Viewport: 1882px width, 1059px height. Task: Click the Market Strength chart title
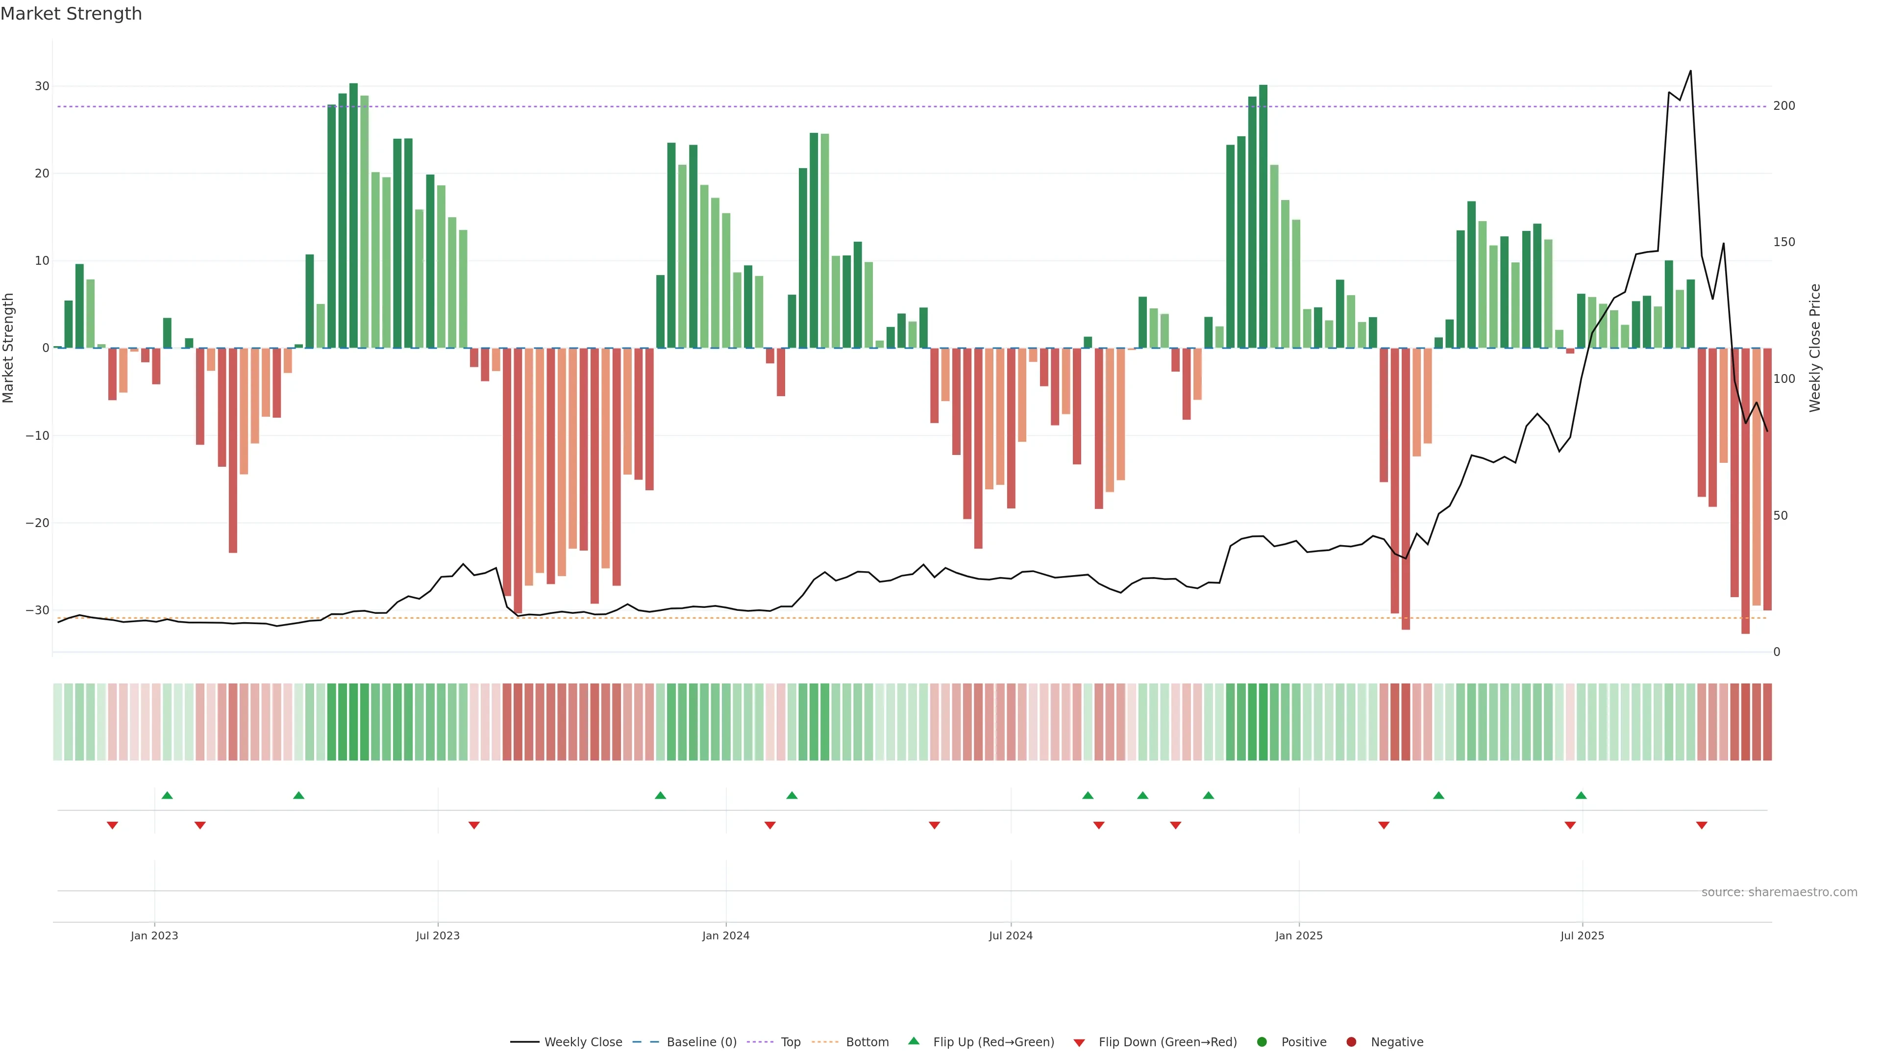click(x=71, y=14)
